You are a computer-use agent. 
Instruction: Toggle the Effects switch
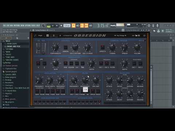(x=102, y=47)
